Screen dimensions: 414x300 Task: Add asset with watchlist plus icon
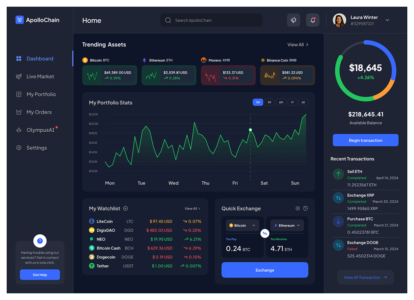click(126, 208)
